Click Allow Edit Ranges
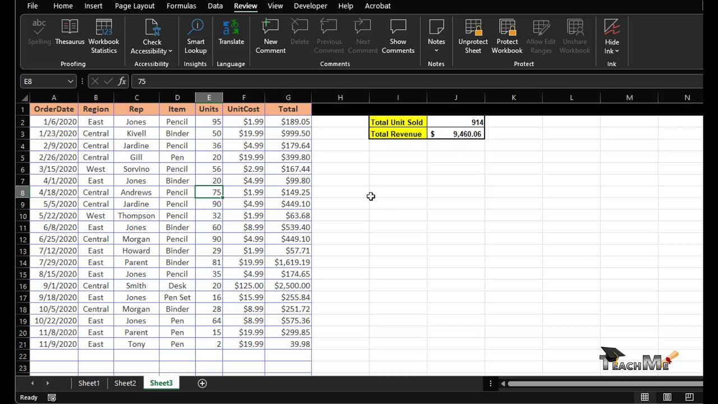This screenshot has width=718, height=404. point(541,36)
